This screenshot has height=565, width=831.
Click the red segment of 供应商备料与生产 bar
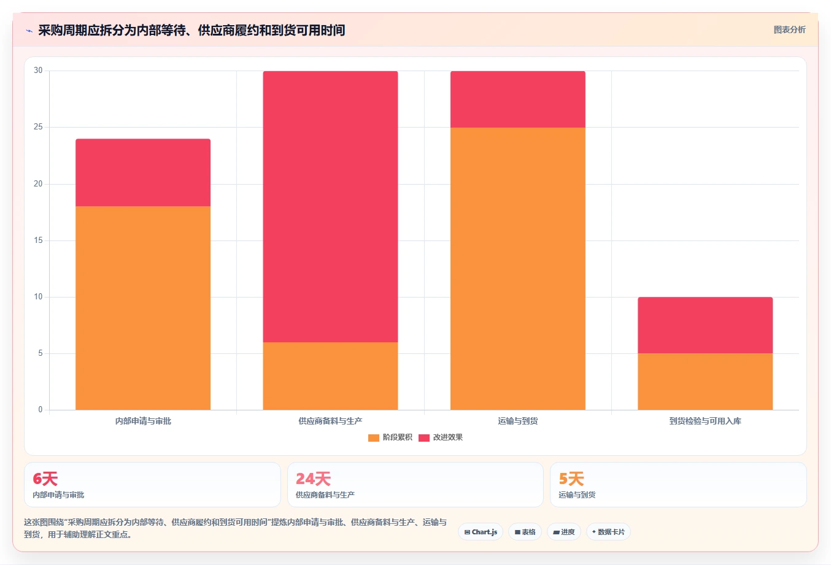[330, 207]
